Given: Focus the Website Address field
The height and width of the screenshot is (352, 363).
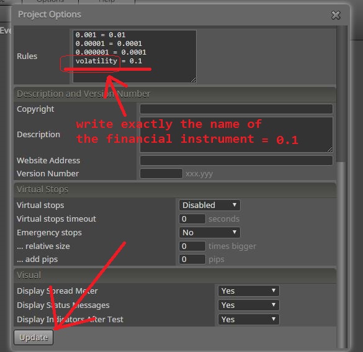Looking at the screenshot, I should point(236,160).
